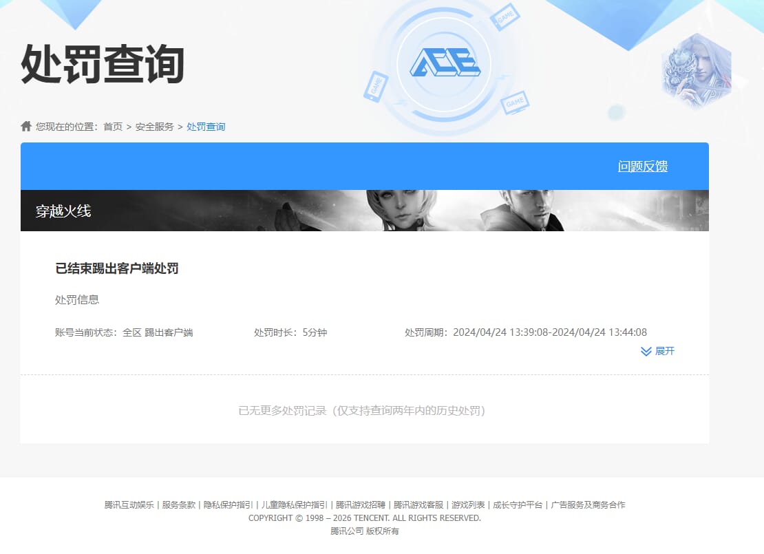Click the monitor GAME icon below ACE logo

point(514,103)
